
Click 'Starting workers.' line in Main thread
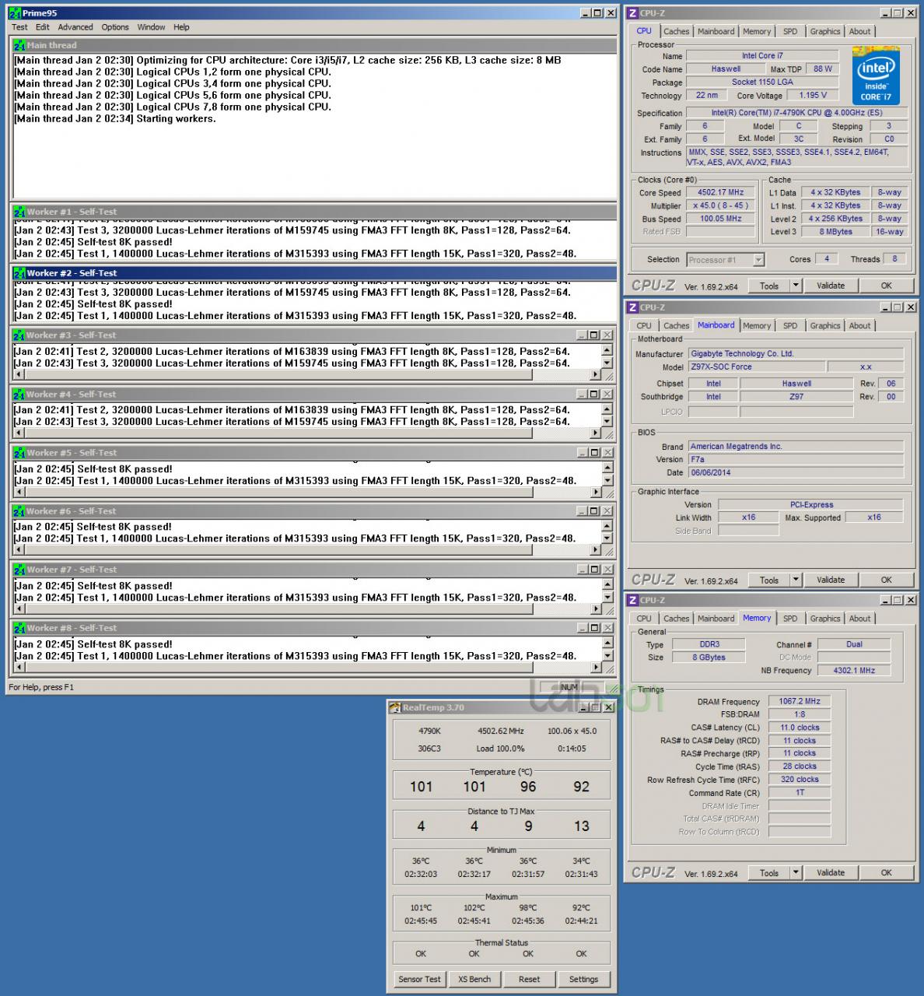[x=115, y=119]
